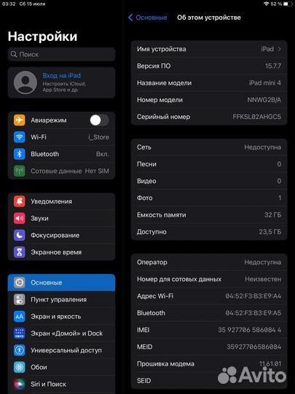Image resolution: width=295 pixels, height=394 pixels.
Task: Tap Версия ПО value 15.7.7
Action: [273, 66]
